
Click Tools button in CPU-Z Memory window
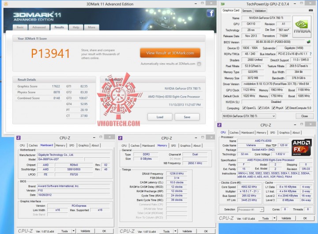tap(167, 231)
